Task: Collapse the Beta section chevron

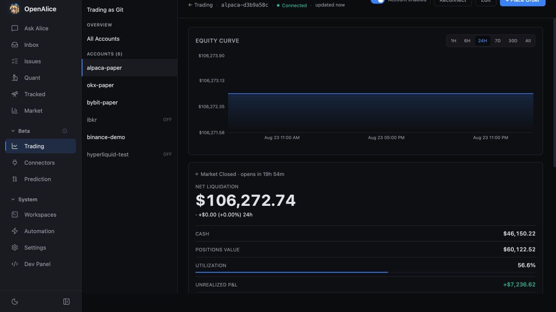Action: (13, 131)
